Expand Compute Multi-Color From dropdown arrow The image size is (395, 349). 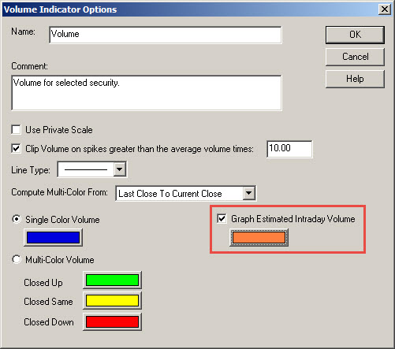(x=248, y=194)
